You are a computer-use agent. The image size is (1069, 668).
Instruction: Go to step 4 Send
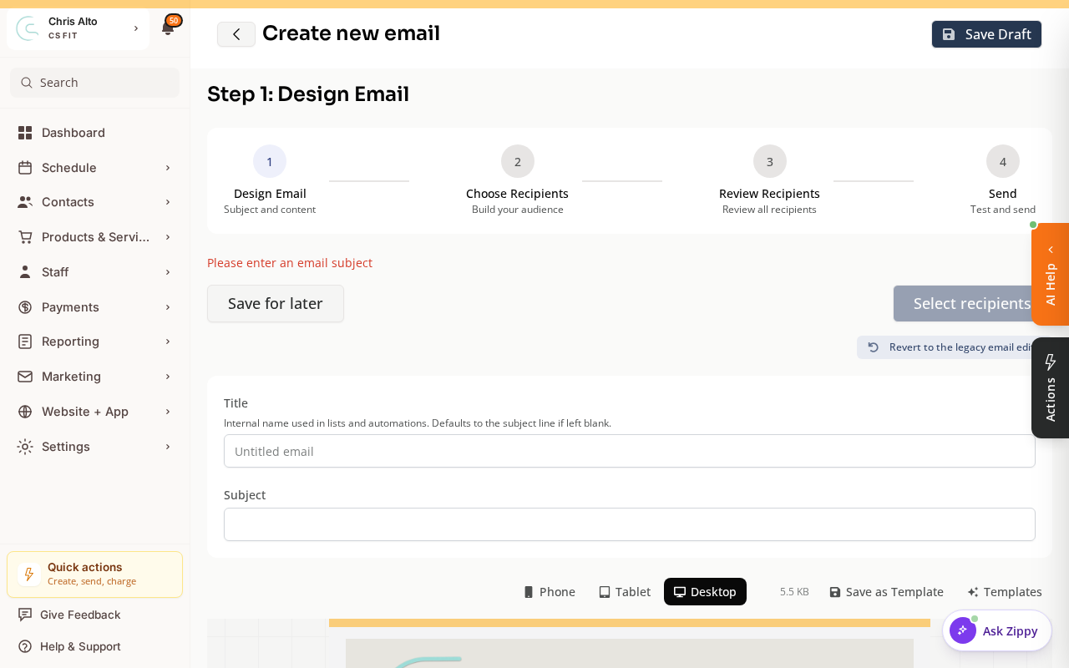1003,181
